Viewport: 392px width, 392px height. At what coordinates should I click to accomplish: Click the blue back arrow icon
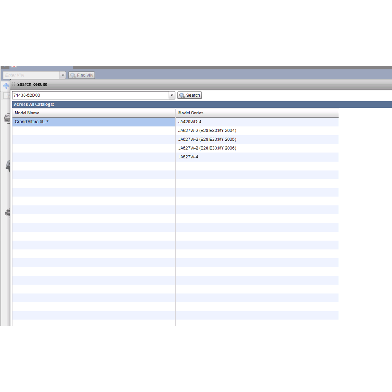(5, 85)
